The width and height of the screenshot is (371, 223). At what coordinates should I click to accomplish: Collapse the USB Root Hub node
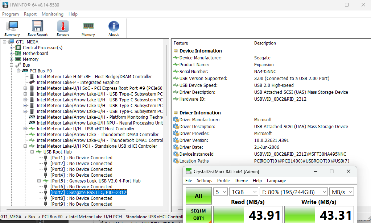pyautogui.click(x=32, y=152)
